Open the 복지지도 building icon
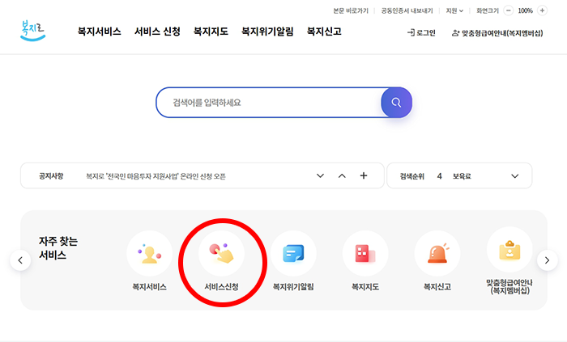 pyautogui.click(x=365, y=253)
